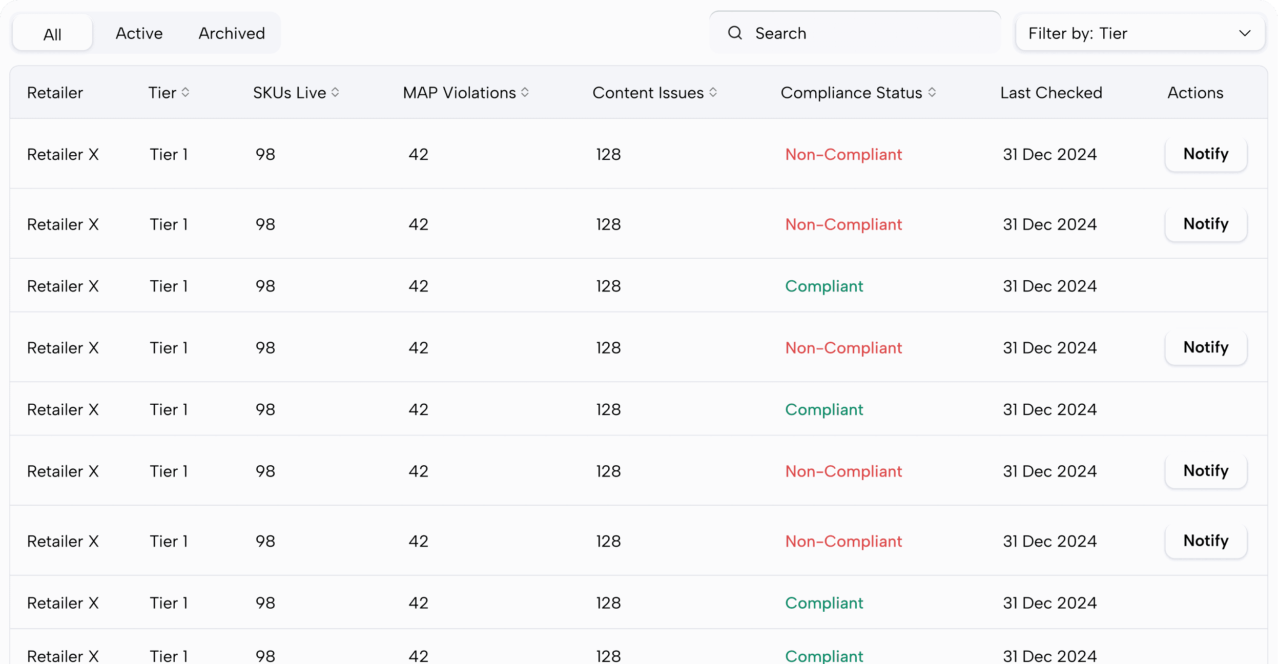Viewport: 1278px width, 664px height.
Task: Expand filter using chevron arrow
Action: tap(1245, 33)
